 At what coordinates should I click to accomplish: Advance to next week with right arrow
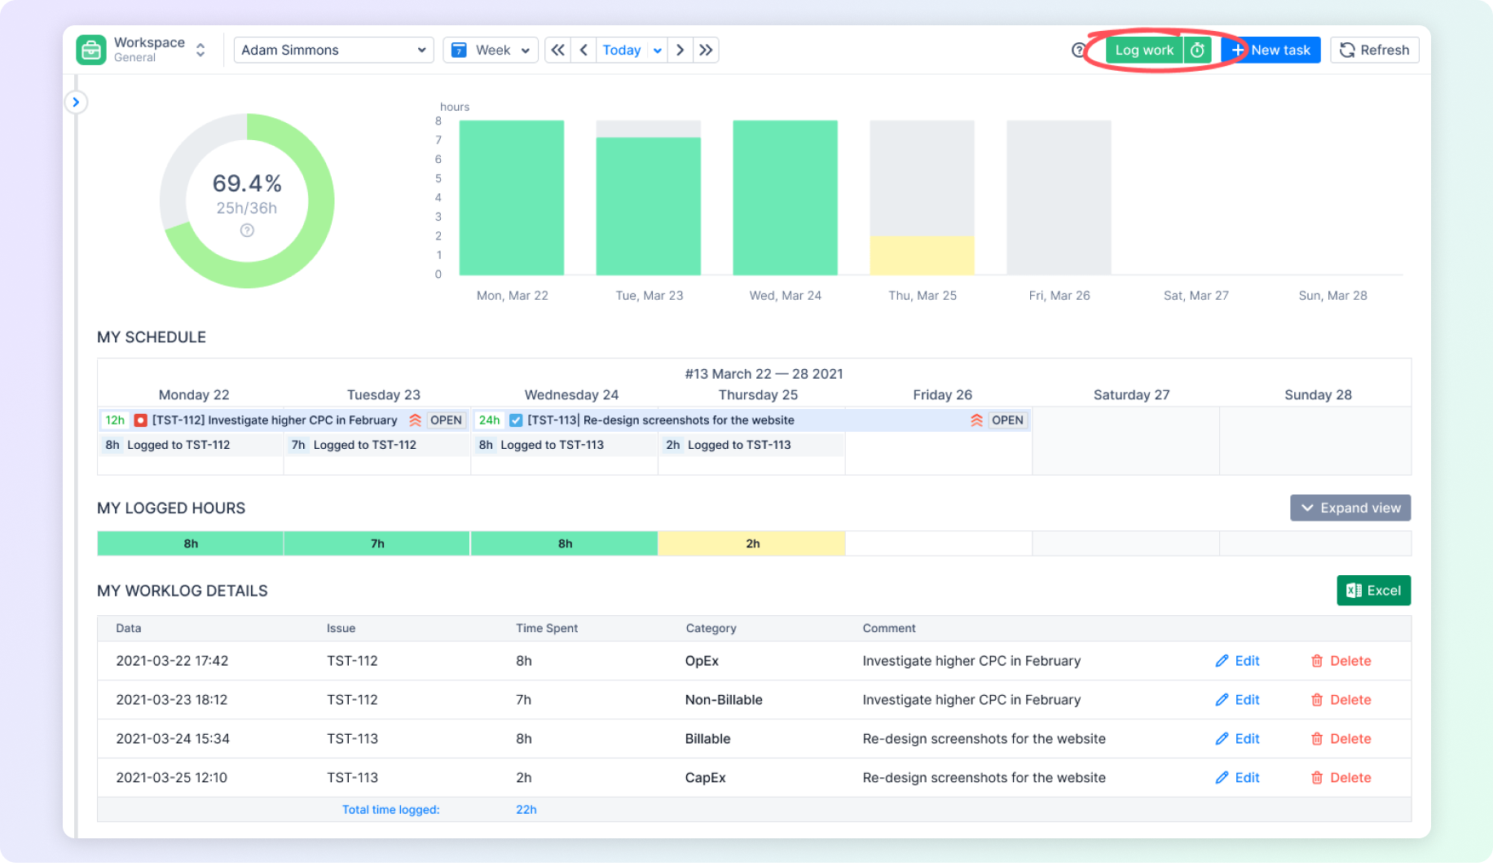click(x=680, y=51)
